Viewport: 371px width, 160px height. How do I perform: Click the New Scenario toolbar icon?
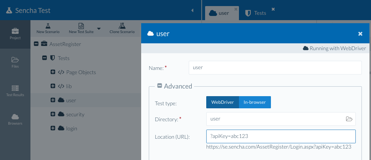click(48, 26)
